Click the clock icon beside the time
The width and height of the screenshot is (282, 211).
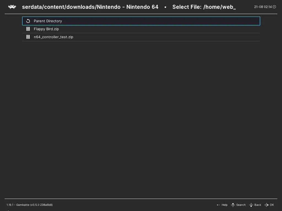[x=274, y=7]
